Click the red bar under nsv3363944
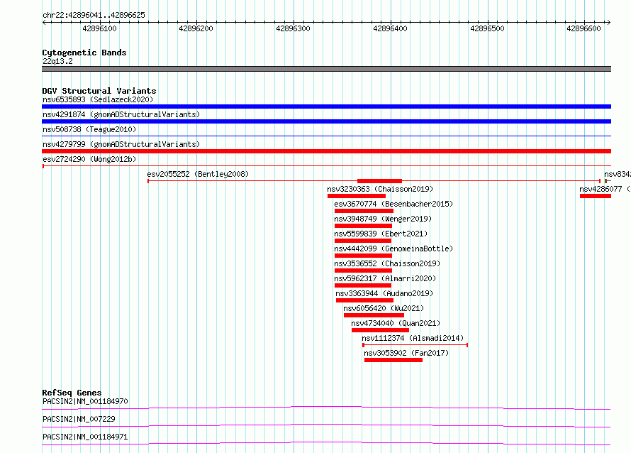631x453 pixels. point(364,300)
